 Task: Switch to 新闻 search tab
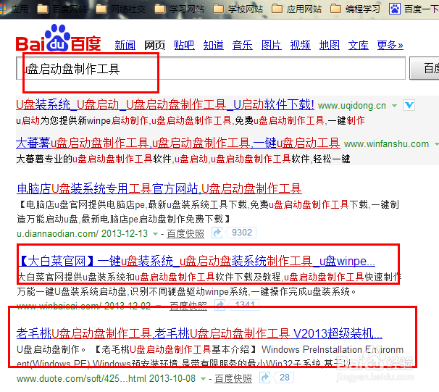tap(125, 45)
